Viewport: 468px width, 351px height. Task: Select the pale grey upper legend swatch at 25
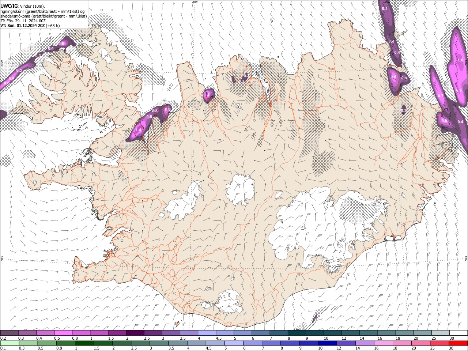pos(441,333)
